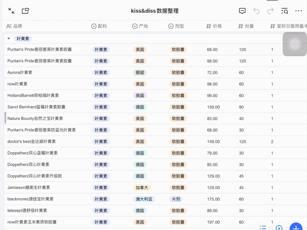Open the 剂型 column header menu
307x230 pixels.
click(x=176, y=26)
